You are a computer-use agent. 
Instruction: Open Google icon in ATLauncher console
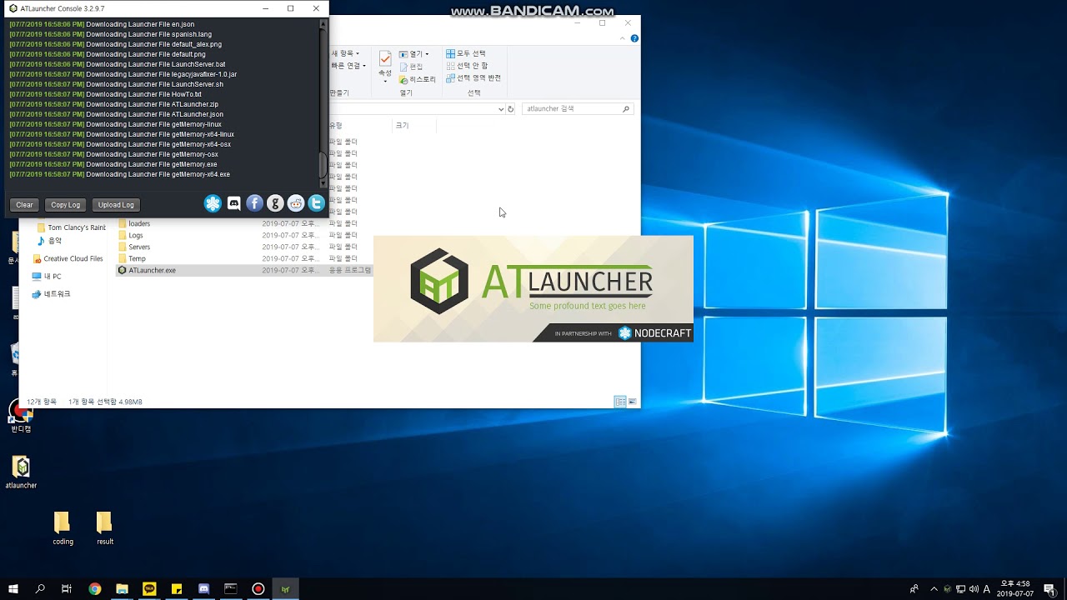click(275, 203)
